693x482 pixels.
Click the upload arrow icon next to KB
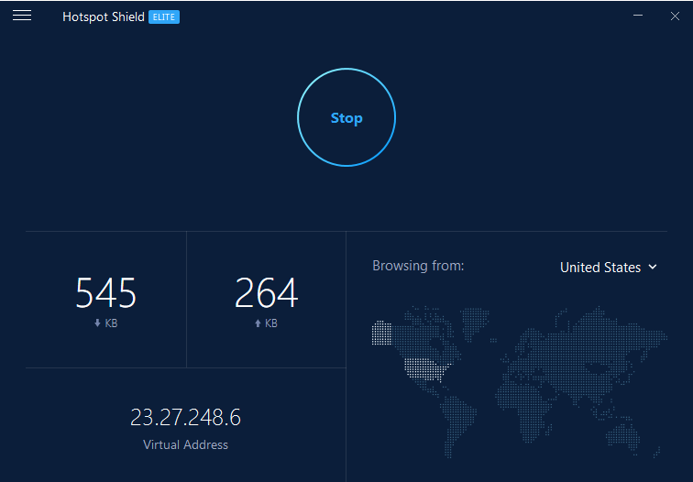pos(258,323)
